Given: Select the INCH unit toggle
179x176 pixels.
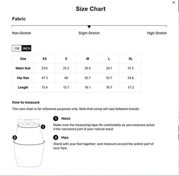Looking at the screenshot, I should click(26, 49).
